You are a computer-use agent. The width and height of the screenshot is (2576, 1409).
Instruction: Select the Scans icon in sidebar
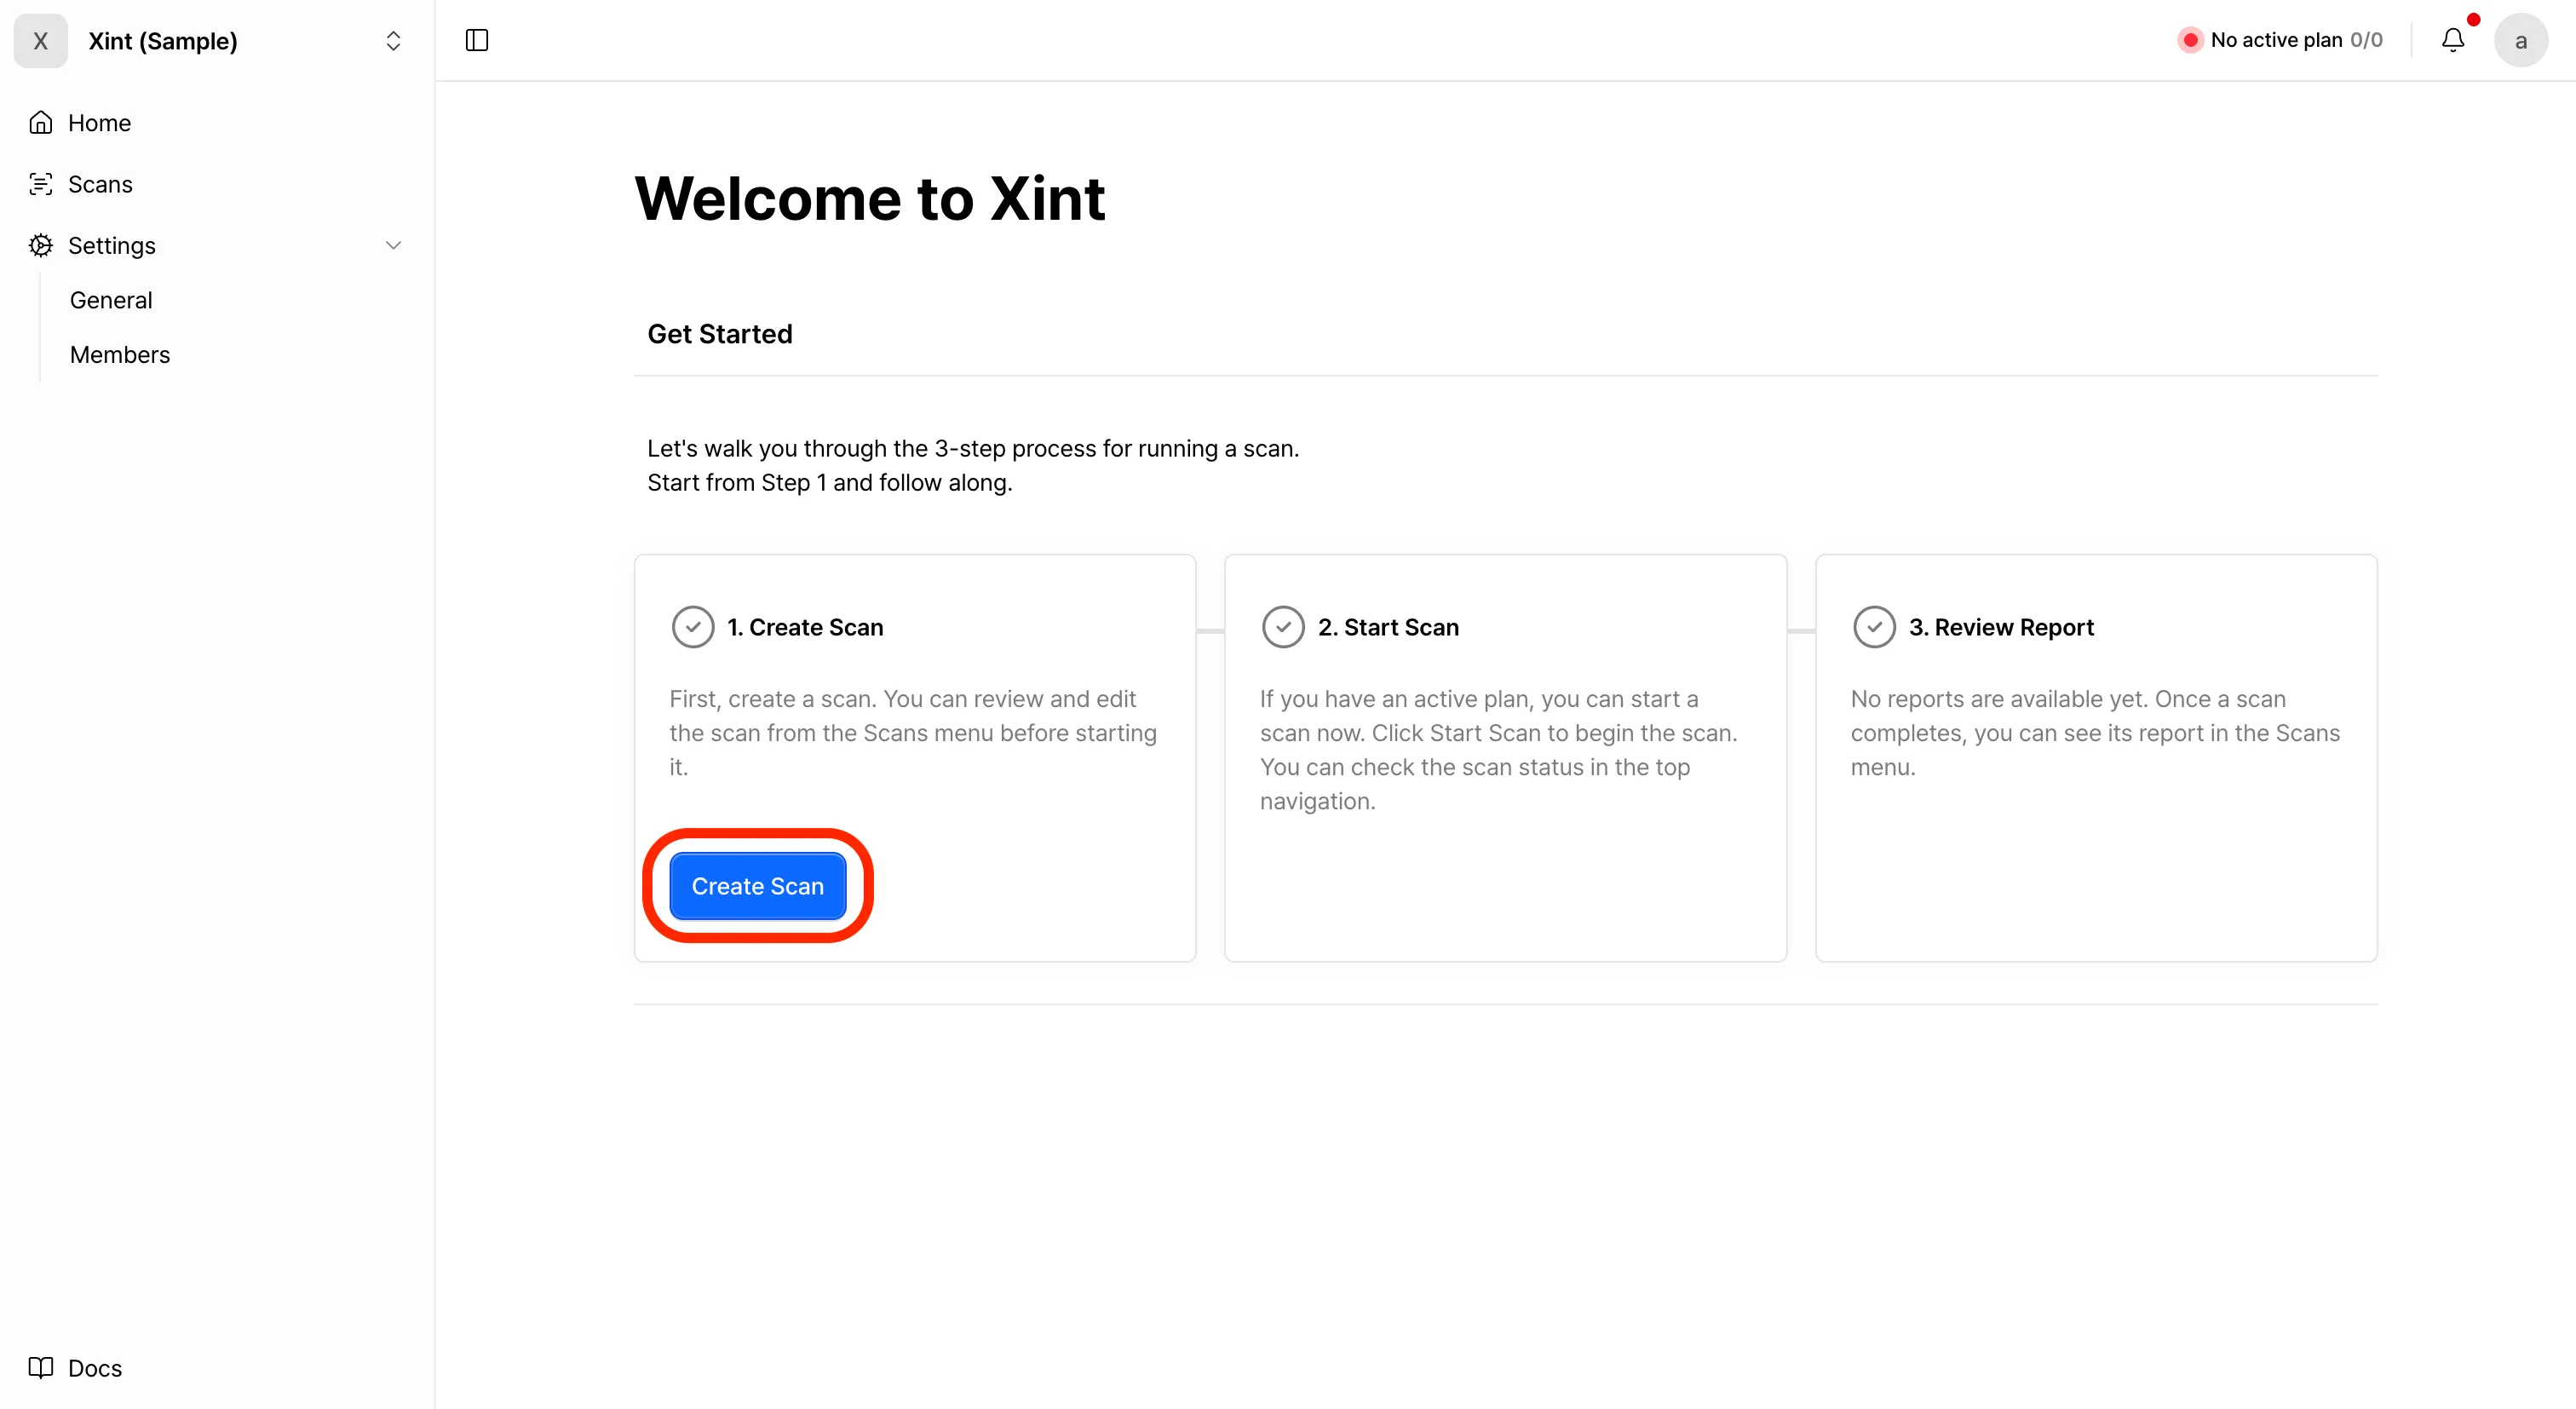coord(41,184)
